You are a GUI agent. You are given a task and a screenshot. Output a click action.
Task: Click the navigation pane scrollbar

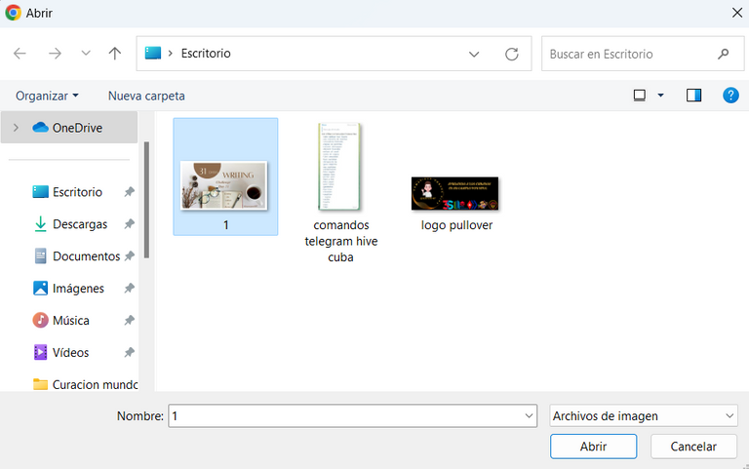pos(146,200)
